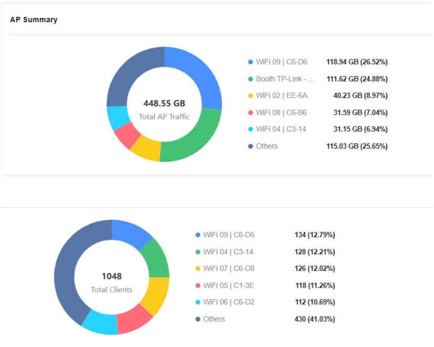The image size is (434, 347).
Task: Select the 111.62 GB (24.88%) value
Action: (357, 79)
